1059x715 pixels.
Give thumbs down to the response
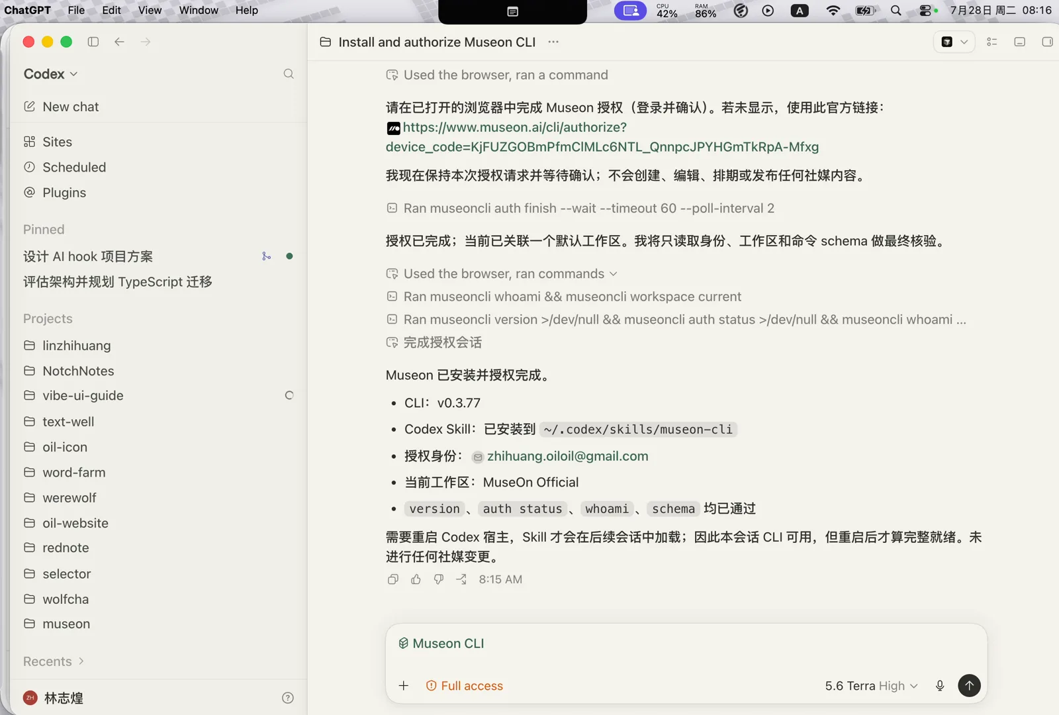pyautogui.click(x=438, y=579)
